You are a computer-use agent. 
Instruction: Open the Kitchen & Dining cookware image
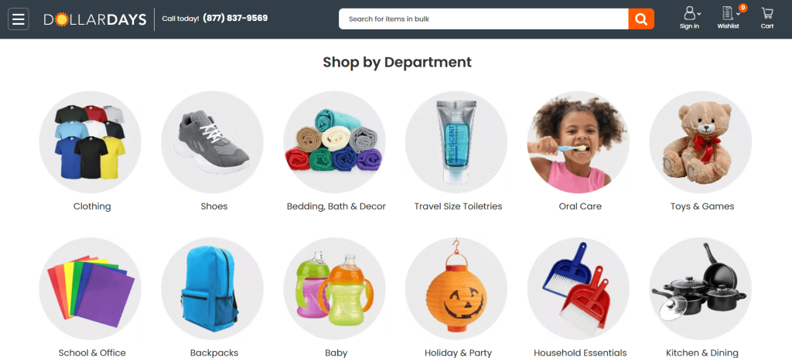[x=701, y=289]
